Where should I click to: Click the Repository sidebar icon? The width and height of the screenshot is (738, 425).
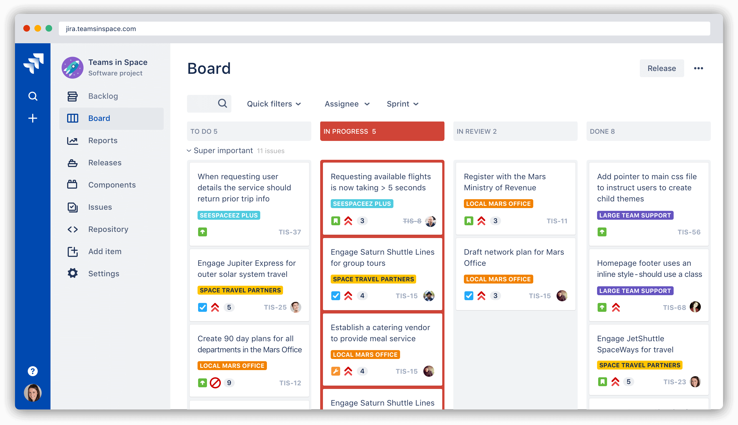point(73,229)
